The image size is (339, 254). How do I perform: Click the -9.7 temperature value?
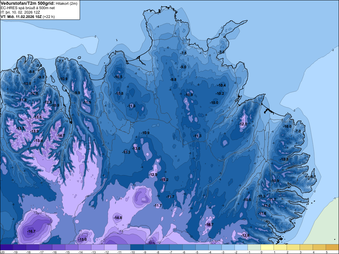pyautogui.click(x=41, y=77)
